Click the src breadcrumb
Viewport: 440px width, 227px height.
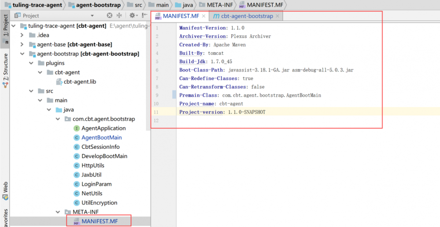tap(135, 5)
